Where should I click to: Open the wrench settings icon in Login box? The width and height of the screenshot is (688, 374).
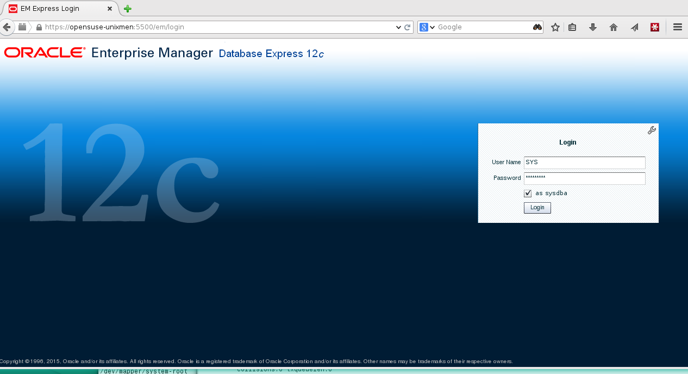coord(652,130)
